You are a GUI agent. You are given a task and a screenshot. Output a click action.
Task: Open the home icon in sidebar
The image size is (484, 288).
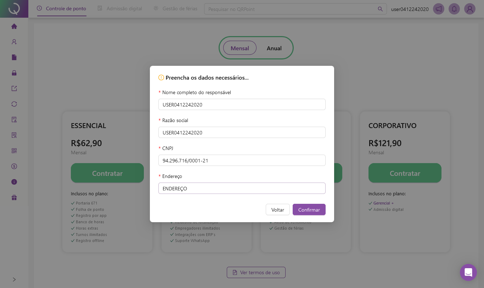tap(14, 26)
